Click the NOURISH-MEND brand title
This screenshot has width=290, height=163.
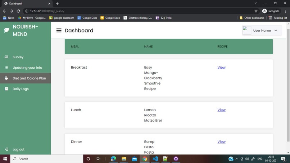pos(25,30)
